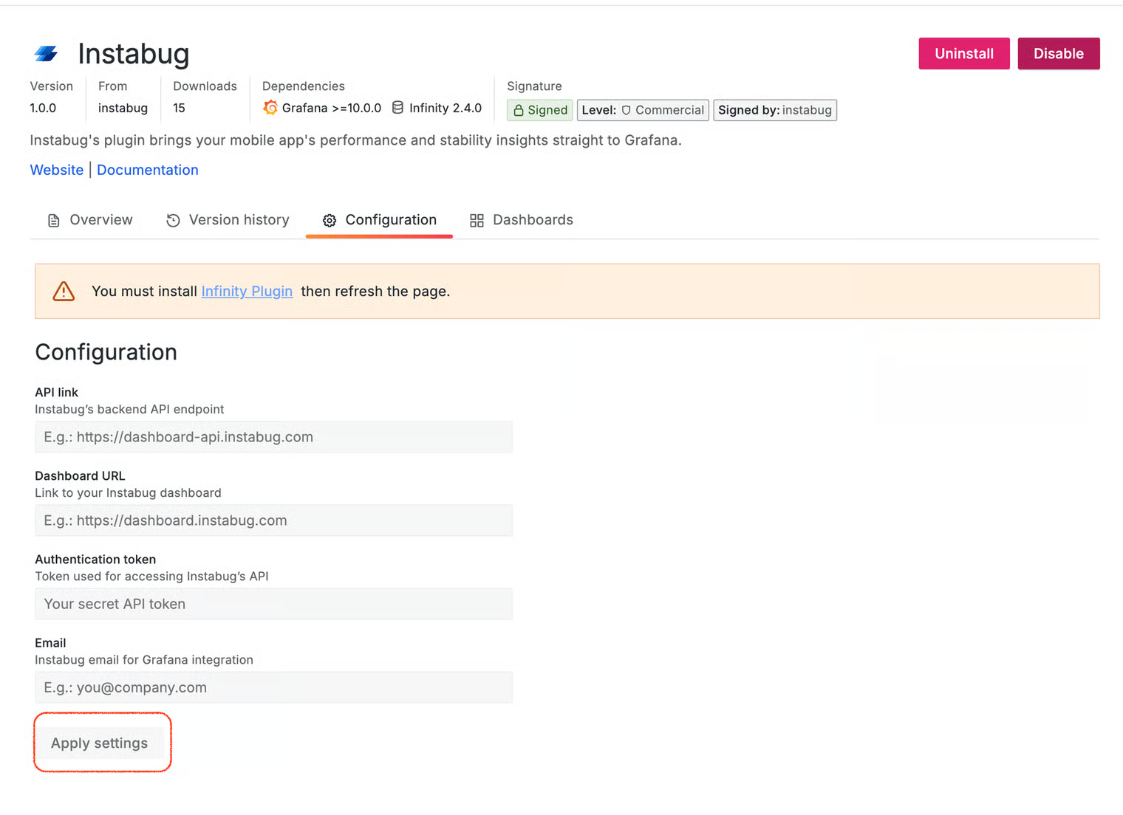Open the Website link

click(57, 170)
